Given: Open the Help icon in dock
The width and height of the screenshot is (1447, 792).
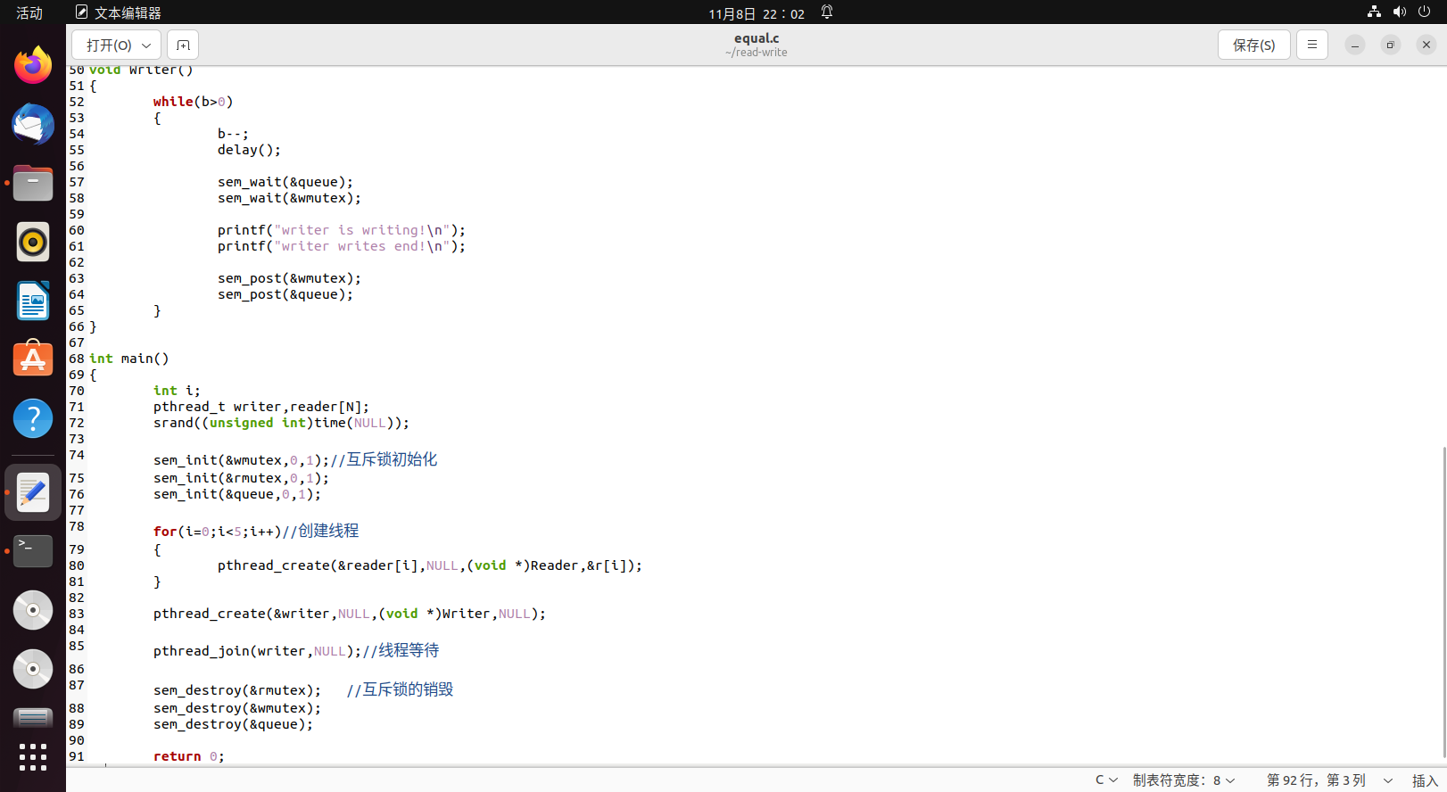Looking at the screenshot, I should [x=33, y=418].
